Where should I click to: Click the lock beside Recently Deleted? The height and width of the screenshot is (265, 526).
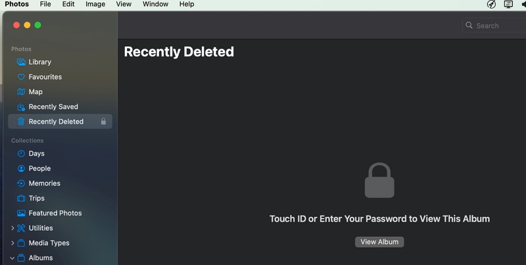103,122
